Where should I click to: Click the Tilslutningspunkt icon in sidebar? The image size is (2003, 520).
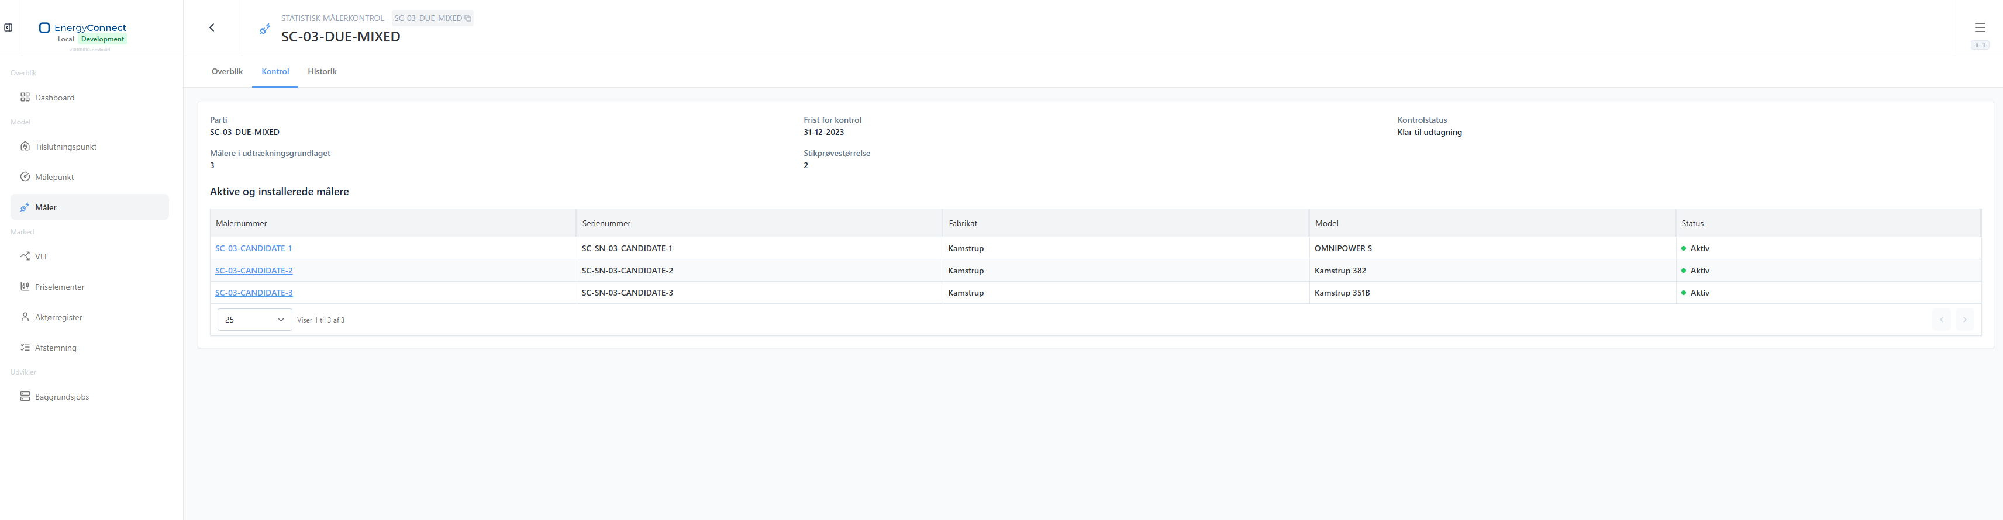[x=25, y=146]
